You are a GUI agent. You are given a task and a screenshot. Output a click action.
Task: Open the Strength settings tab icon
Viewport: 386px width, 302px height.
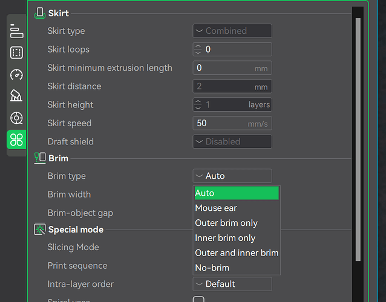(17, 53)
